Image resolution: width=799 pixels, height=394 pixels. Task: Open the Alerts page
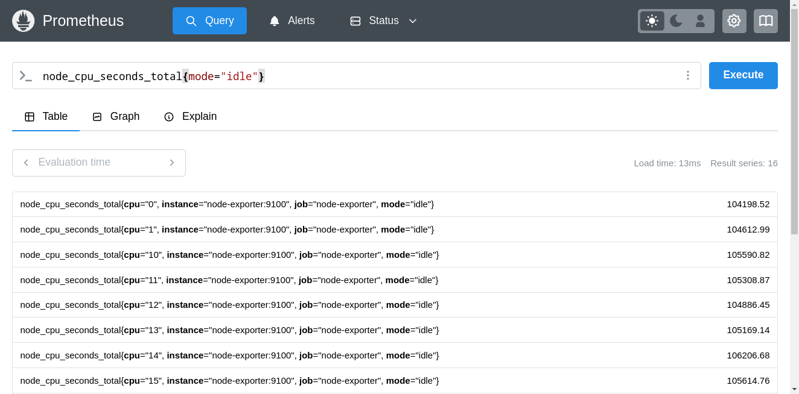click(292, 21)
